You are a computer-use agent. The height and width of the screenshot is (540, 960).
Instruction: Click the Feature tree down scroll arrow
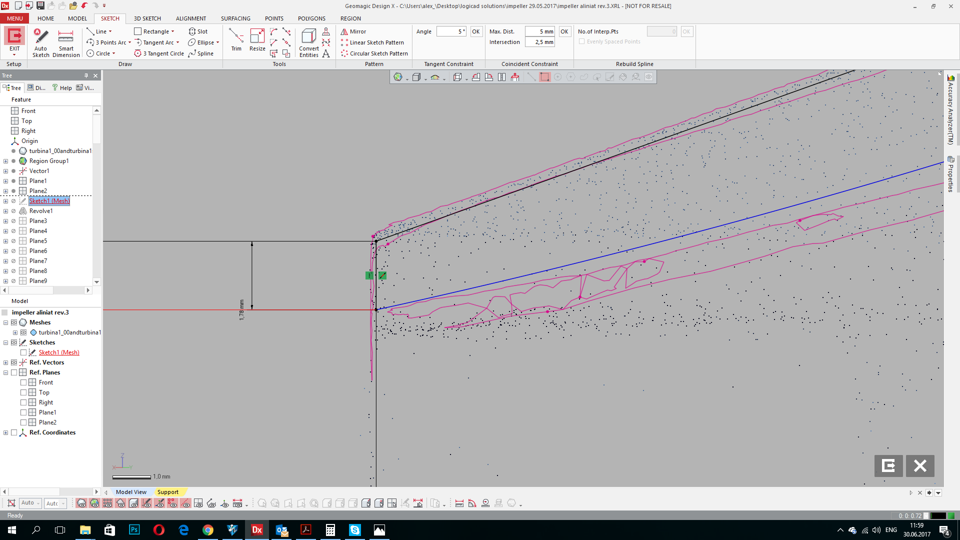coord(96,282)
